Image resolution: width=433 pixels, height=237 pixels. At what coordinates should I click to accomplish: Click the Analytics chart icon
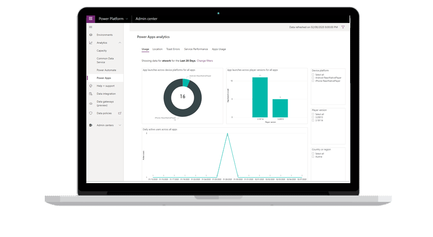91,43
